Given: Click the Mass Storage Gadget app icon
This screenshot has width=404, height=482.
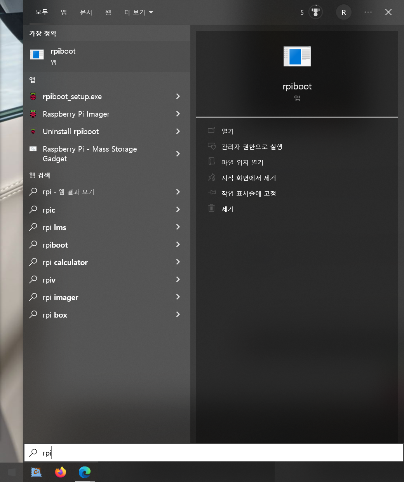Looking at the screenshot, I should 33,149.
